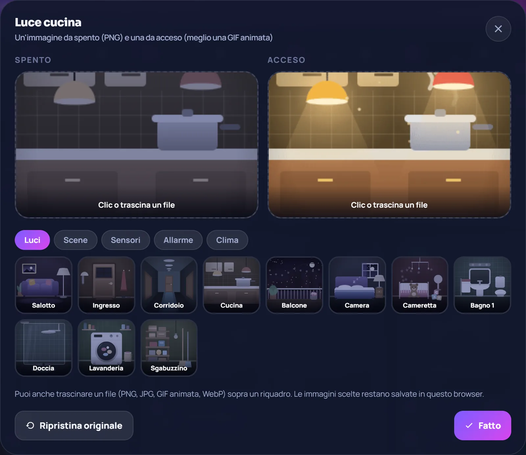Switch to the Sensori tab

(126, 240)
